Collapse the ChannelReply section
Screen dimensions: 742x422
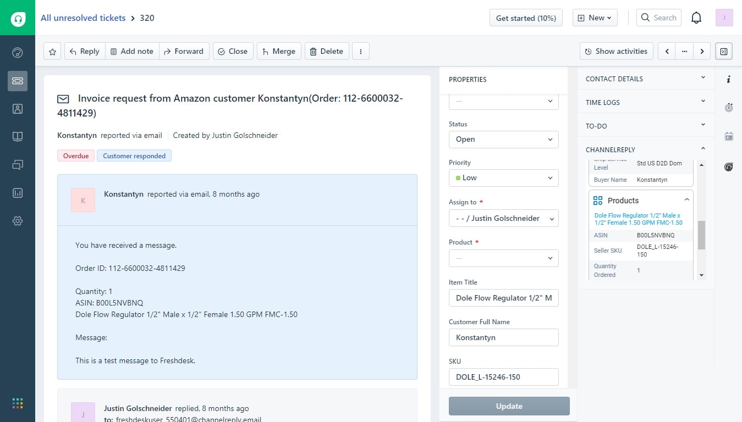pos(702,148)
